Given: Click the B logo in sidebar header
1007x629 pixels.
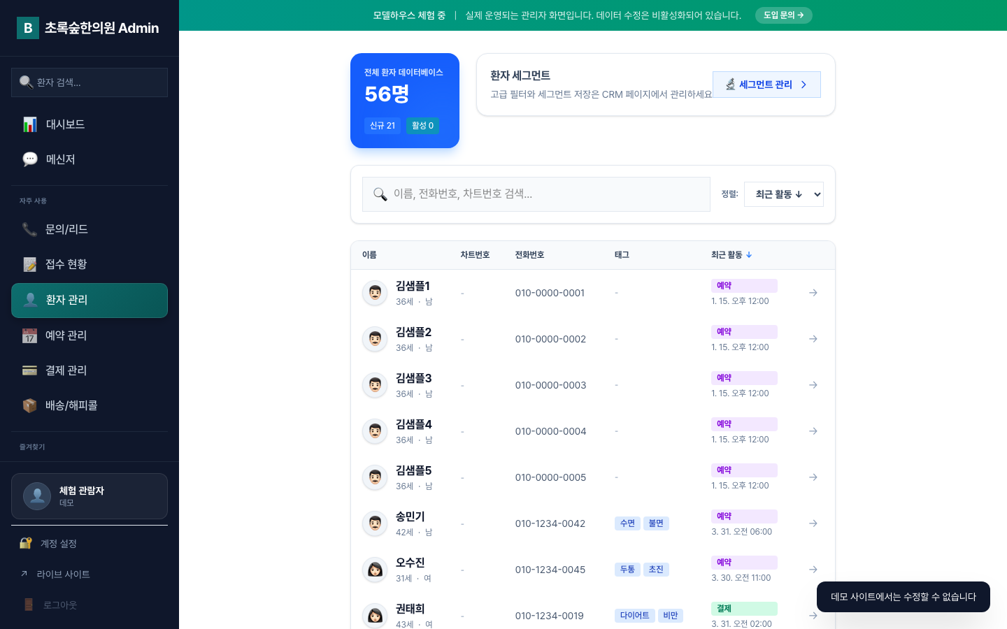Looking at the screenshot, I should [x=28, y=28].
